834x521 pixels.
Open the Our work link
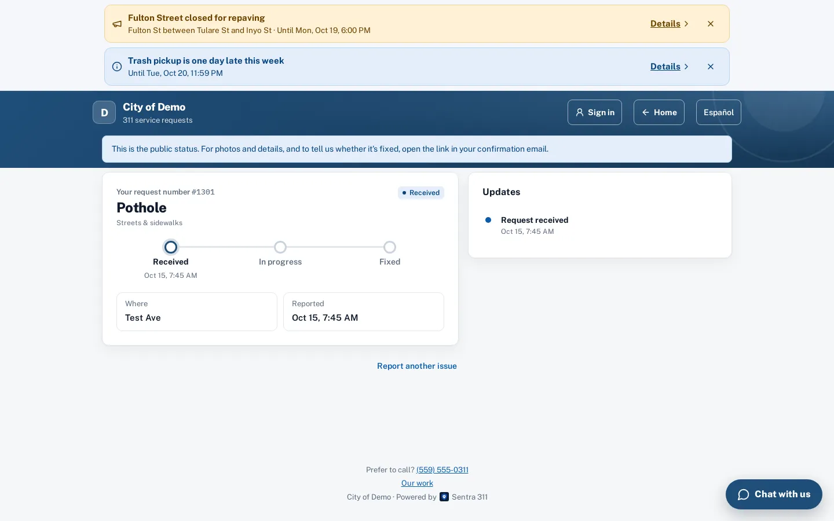click(417, 483)
